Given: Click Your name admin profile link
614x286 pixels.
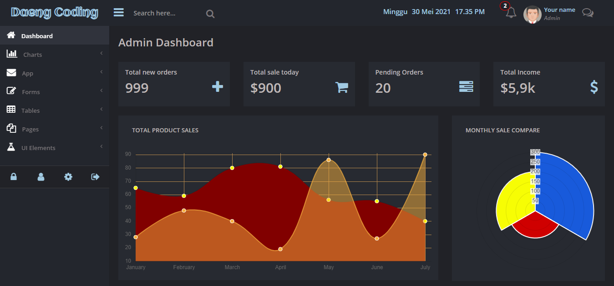Looking at the screenshot, I should [x=559, y=13].
